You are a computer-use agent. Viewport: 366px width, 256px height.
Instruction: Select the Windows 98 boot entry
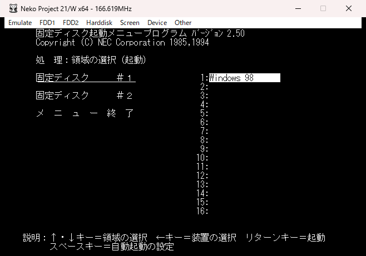coord(245,78)
